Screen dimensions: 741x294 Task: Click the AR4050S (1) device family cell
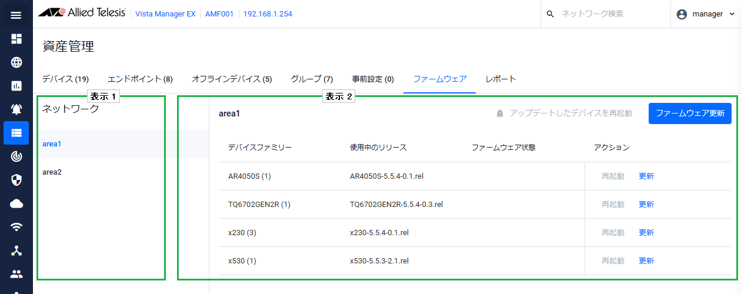click(249, 176)
